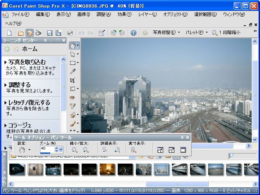Open the ファイル menu
The height and width of the screenshot is (195, 260).
point(20,14)
